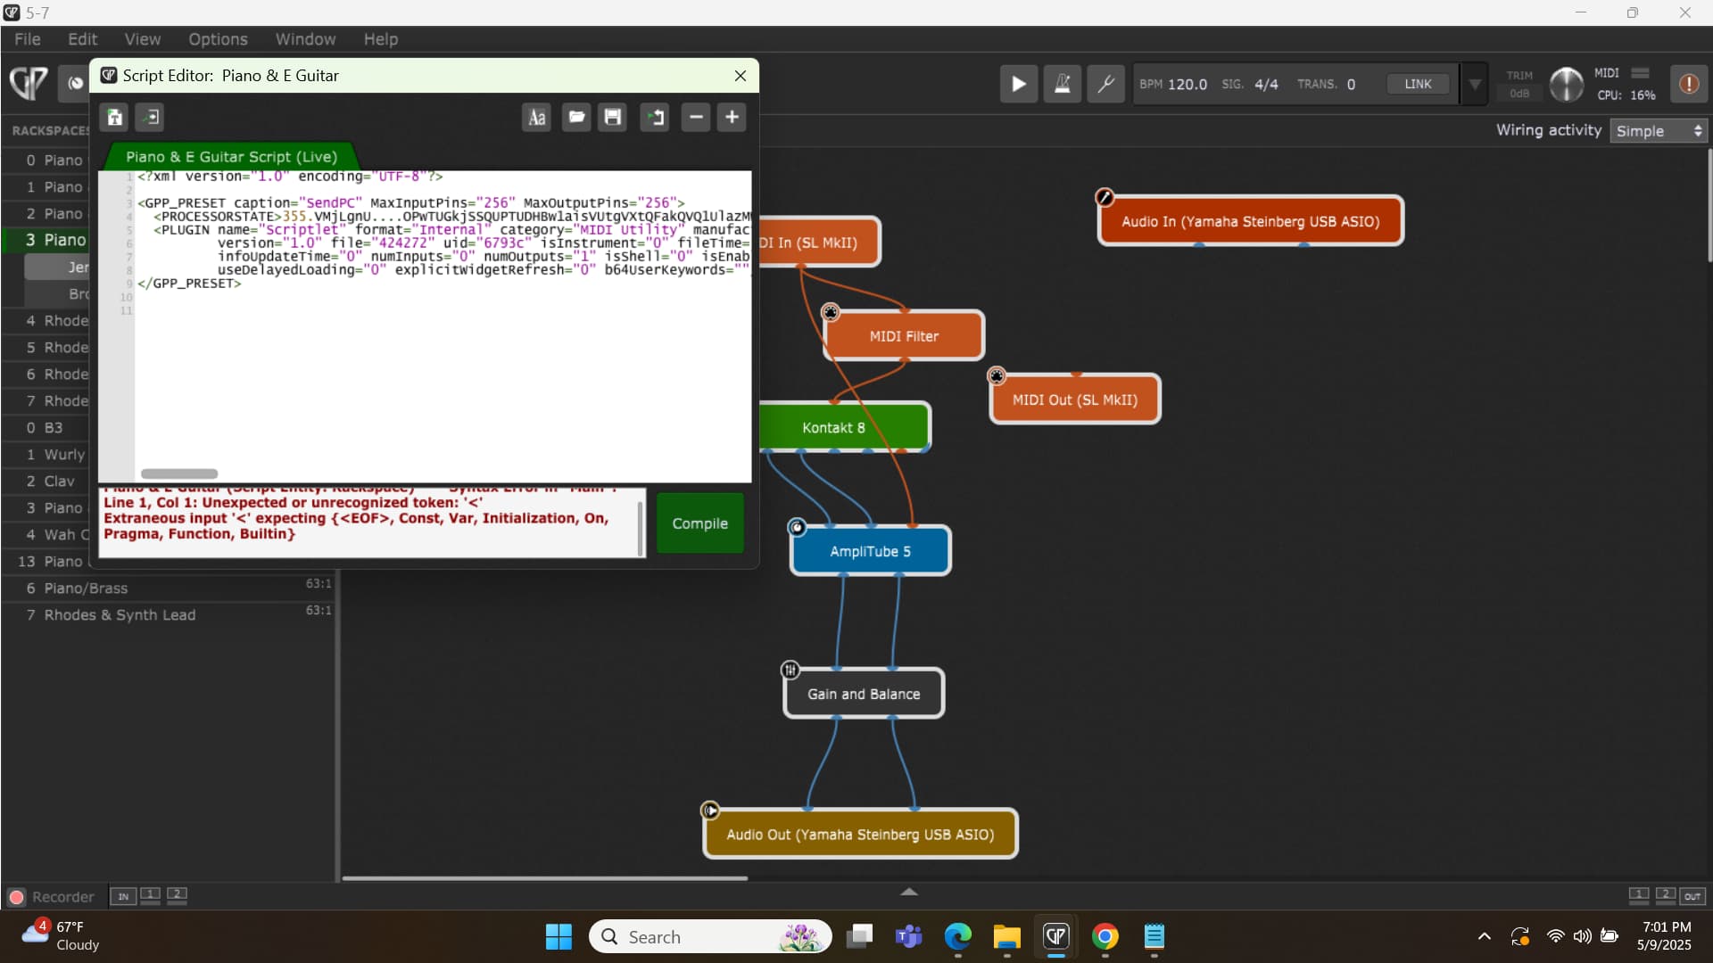Click the Gig Performer logo icon

(x=29, y=83)
